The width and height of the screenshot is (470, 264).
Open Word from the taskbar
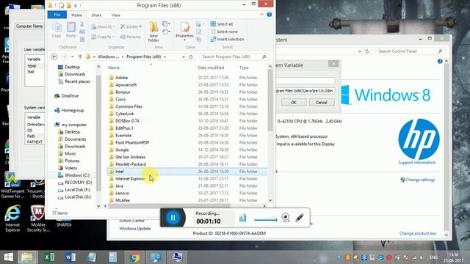point(70,257)
